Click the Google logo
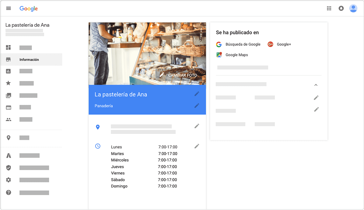The height and width of the screenshot is (210, 364). [x=29, y=9]
